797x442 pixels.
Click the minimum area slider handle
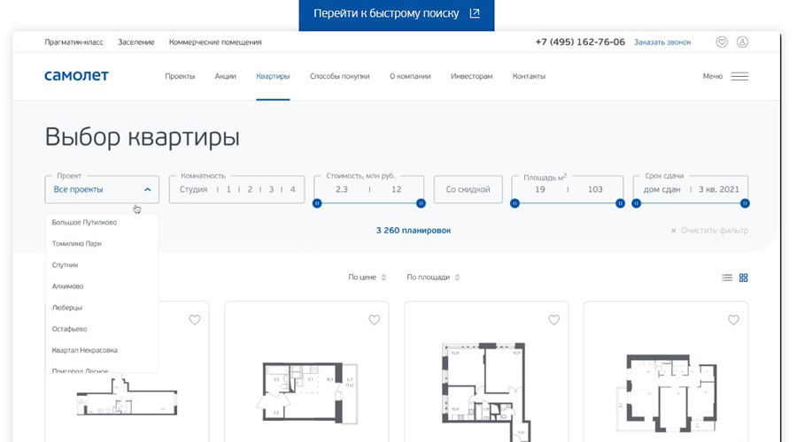pyautogui.click(x=515, y=203)
